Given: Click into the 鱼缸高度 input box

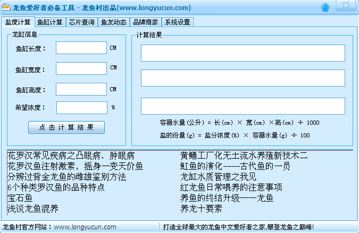Looking at the screenshot, I should coord(81,88).
